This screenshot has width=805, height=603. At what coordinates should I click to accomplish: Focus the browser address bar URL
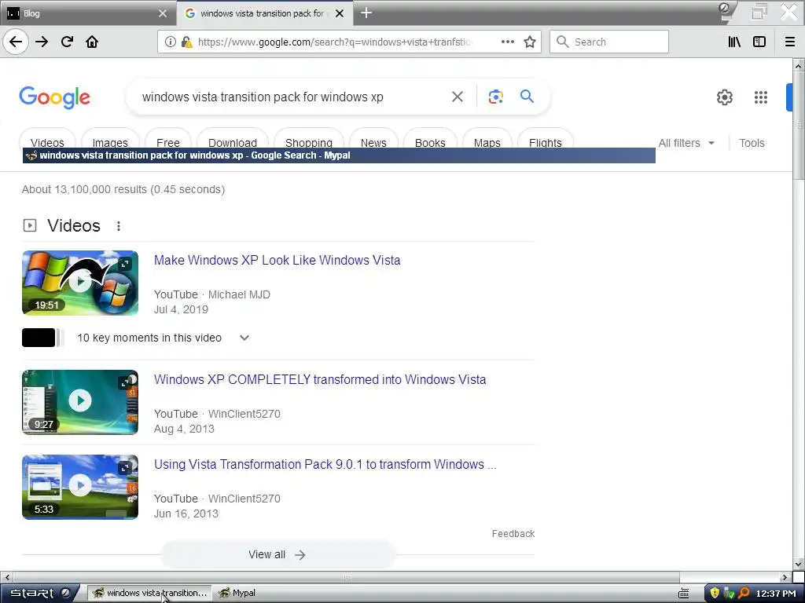(333, 42)
